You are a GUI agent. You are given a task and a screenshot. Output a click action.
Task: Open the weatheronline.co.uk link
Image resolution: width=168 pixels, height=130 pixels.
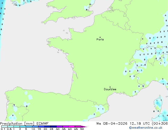(x=149, y=128)
